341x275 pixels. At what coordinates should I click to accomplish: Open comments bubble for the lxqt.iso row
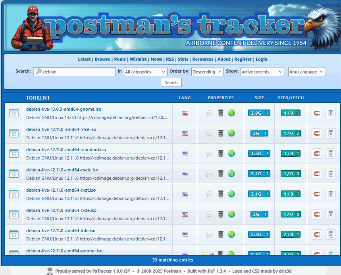(x=210, y=194)
